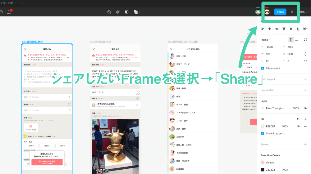
Task: Open the notifications bell icon
Action: click(x=9, y=12)
